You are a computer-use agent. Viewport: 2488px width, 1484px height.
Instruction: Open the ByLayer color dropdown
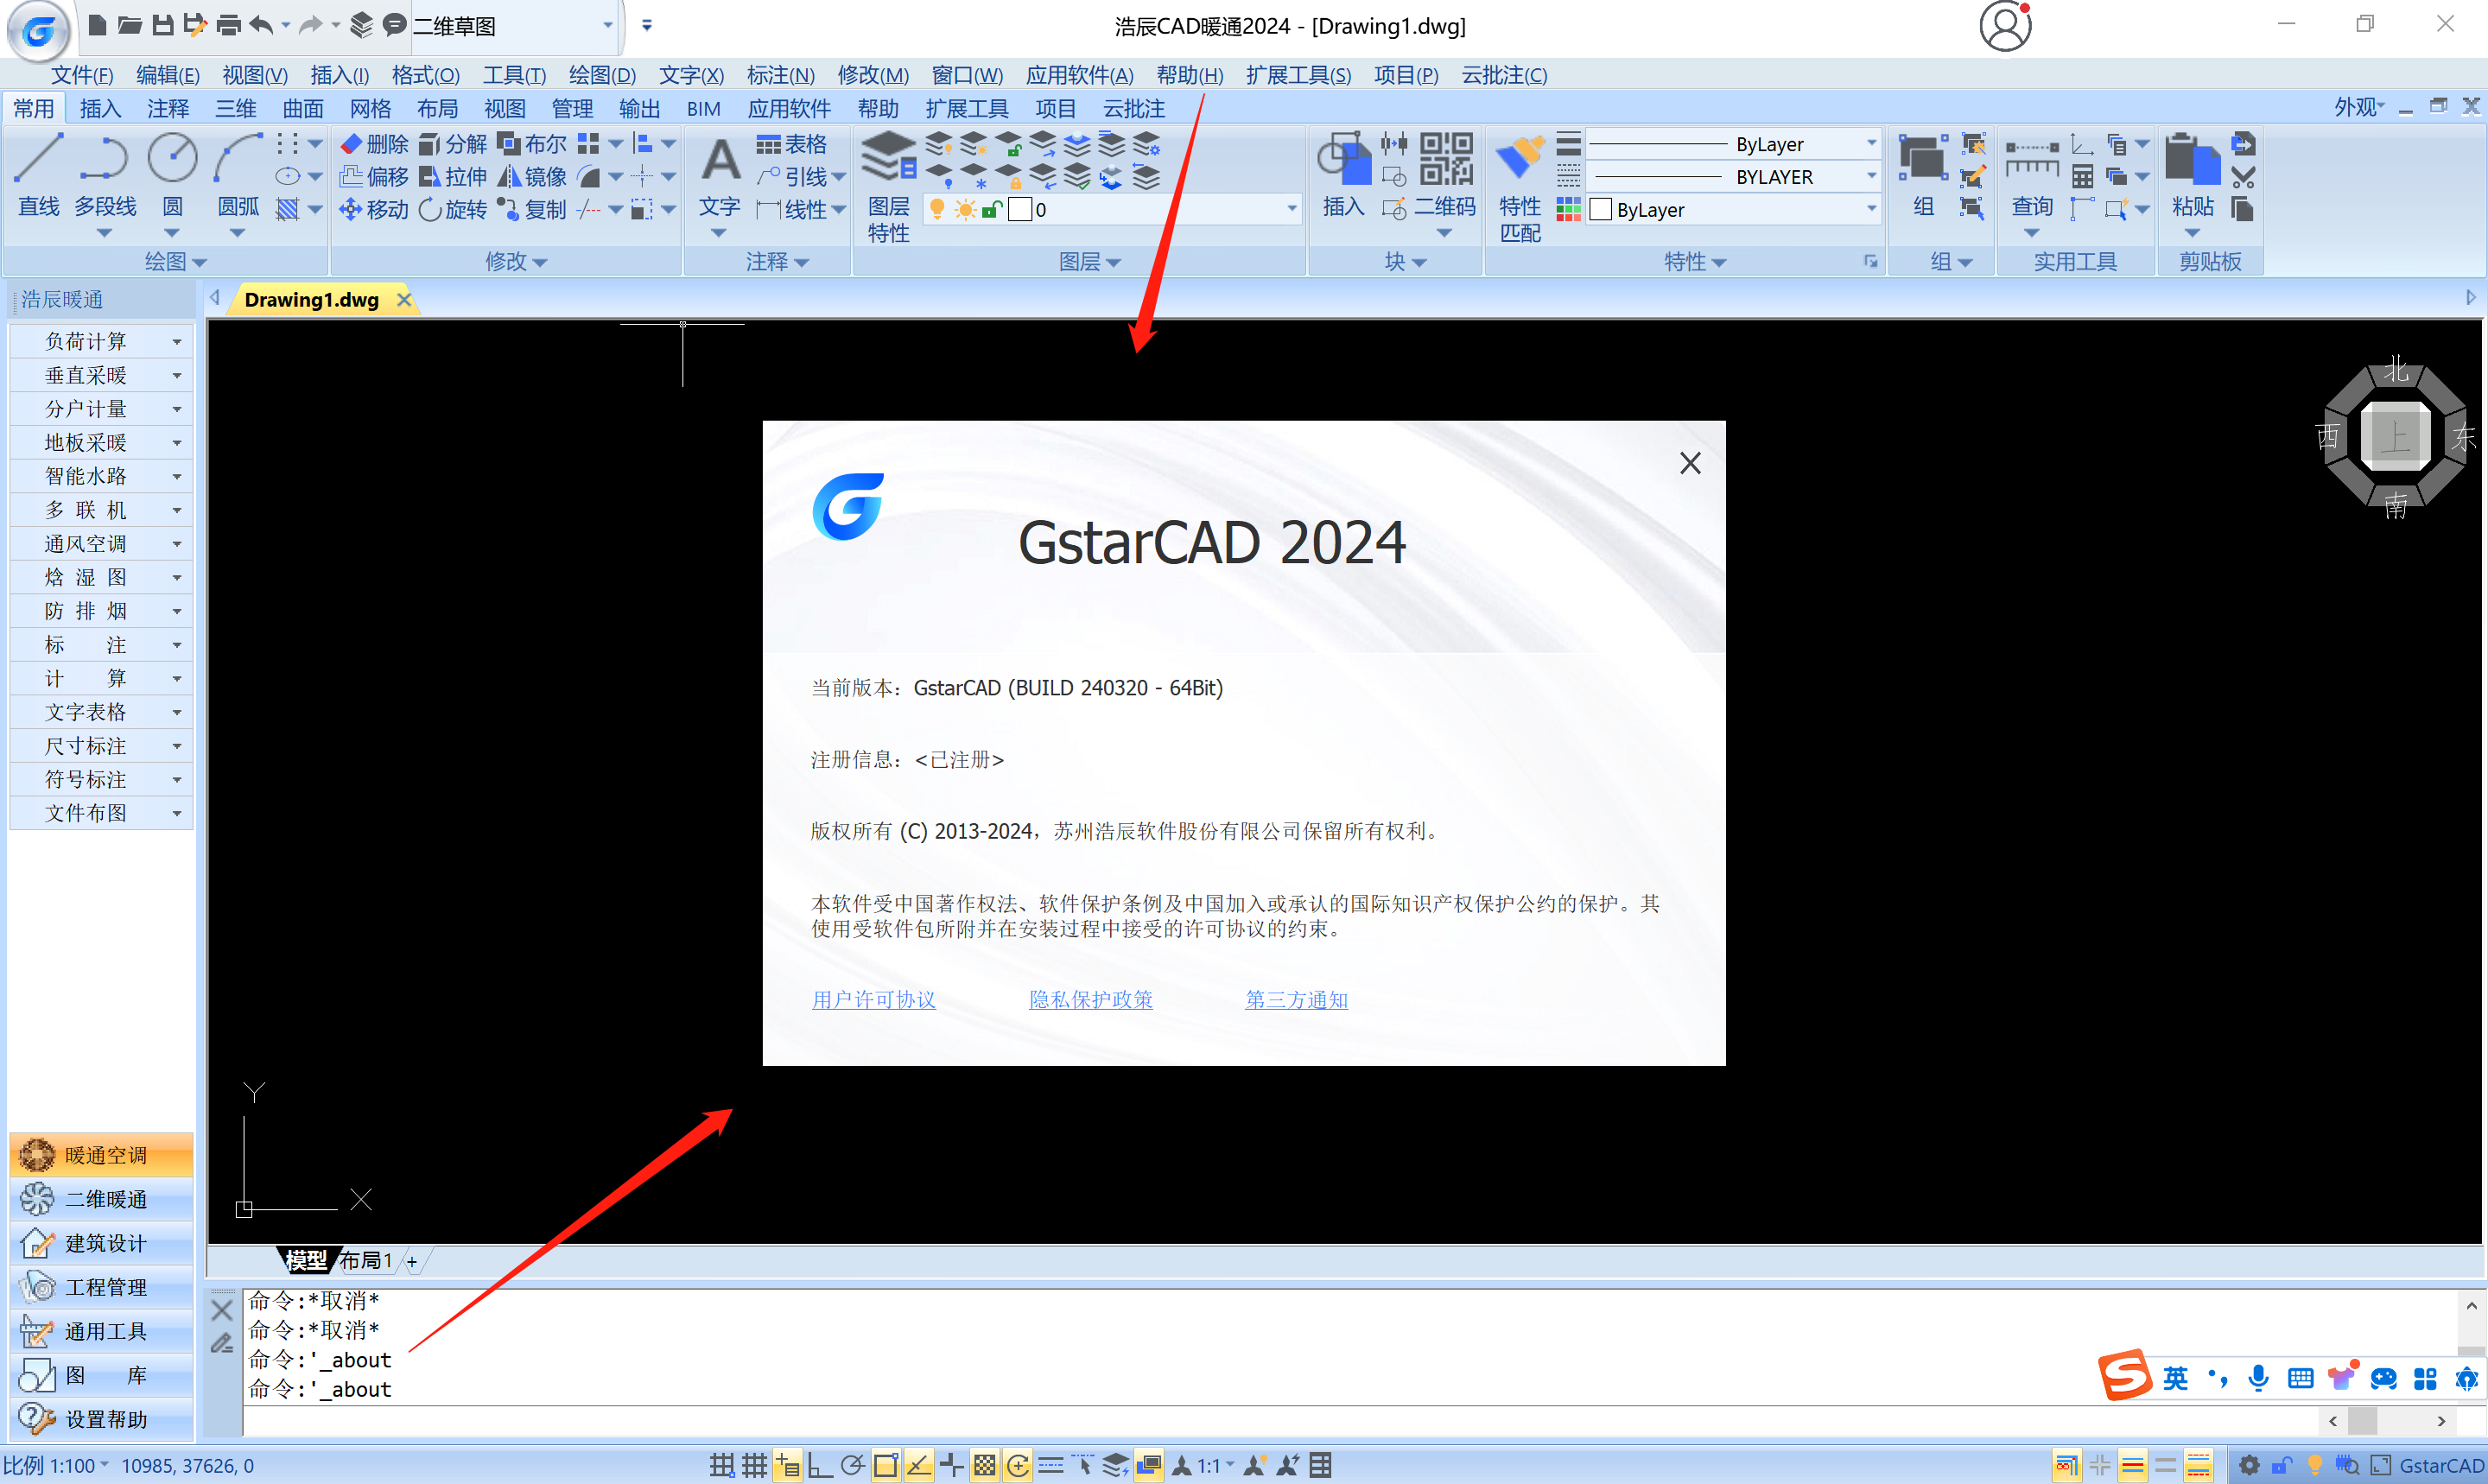click(1870, 210)
